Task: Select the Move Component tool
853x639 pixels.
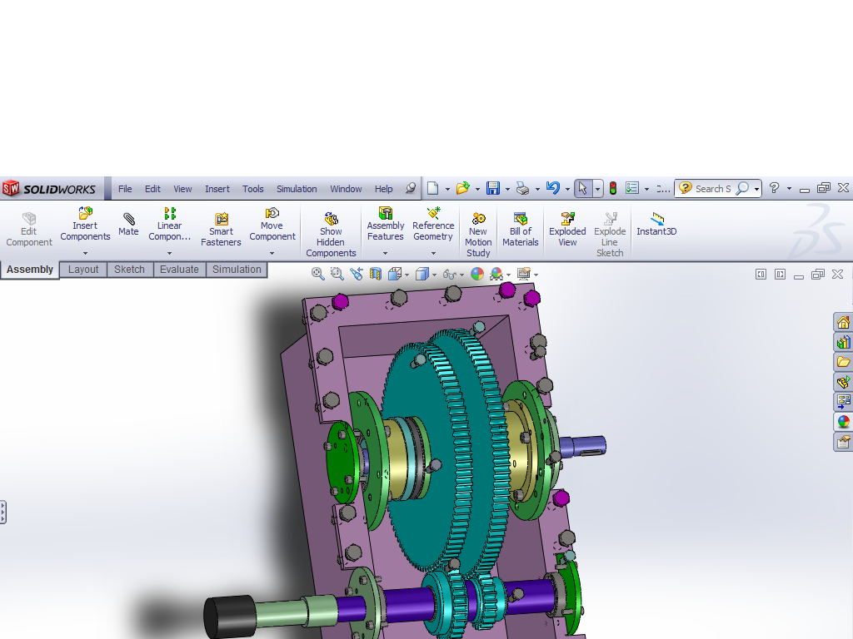Action: tap(272, 224)
